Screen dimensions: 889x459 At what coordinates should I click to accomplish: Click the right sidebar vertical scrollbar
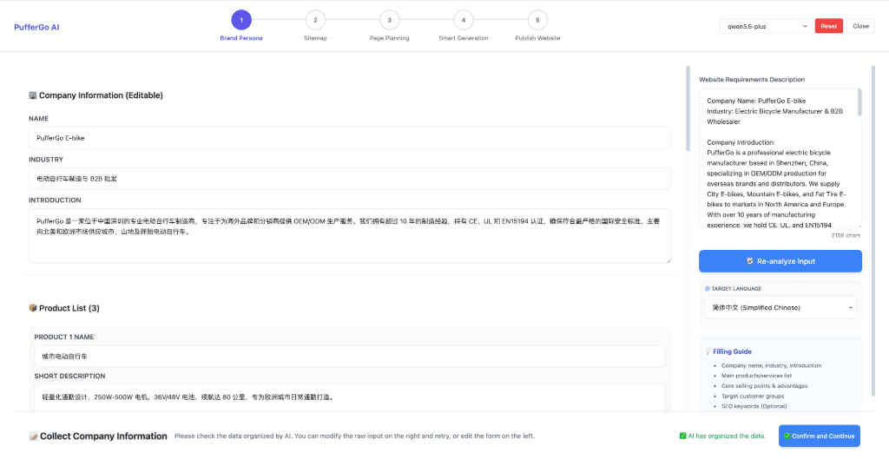[873, 231]
